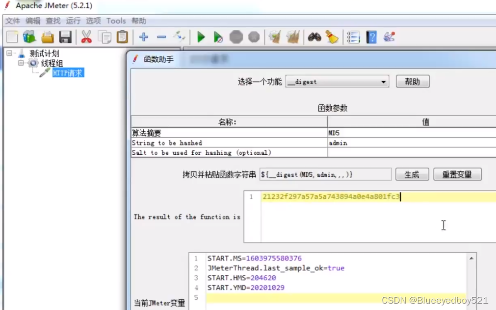The height and width of the screenshot is (310, 496).
Task: Click the MD5 value cell
Action: 412,133
